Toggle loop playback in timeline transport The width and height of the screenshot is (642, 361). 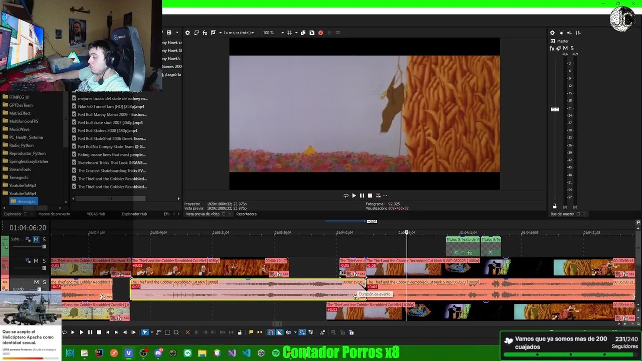(x=64, y=332)
